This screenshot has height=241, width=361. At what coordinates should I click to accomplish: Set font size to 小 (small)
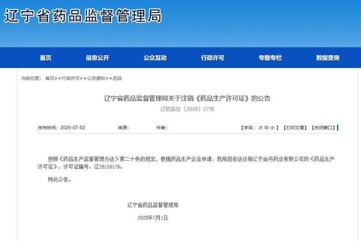(272, 128)
